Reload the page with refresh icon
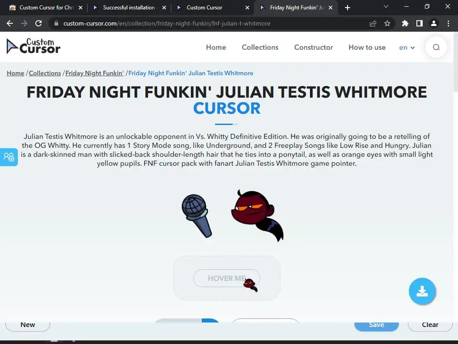Viewport: 458px width, 344px height. pyautogui.click(x=38, y=23)
